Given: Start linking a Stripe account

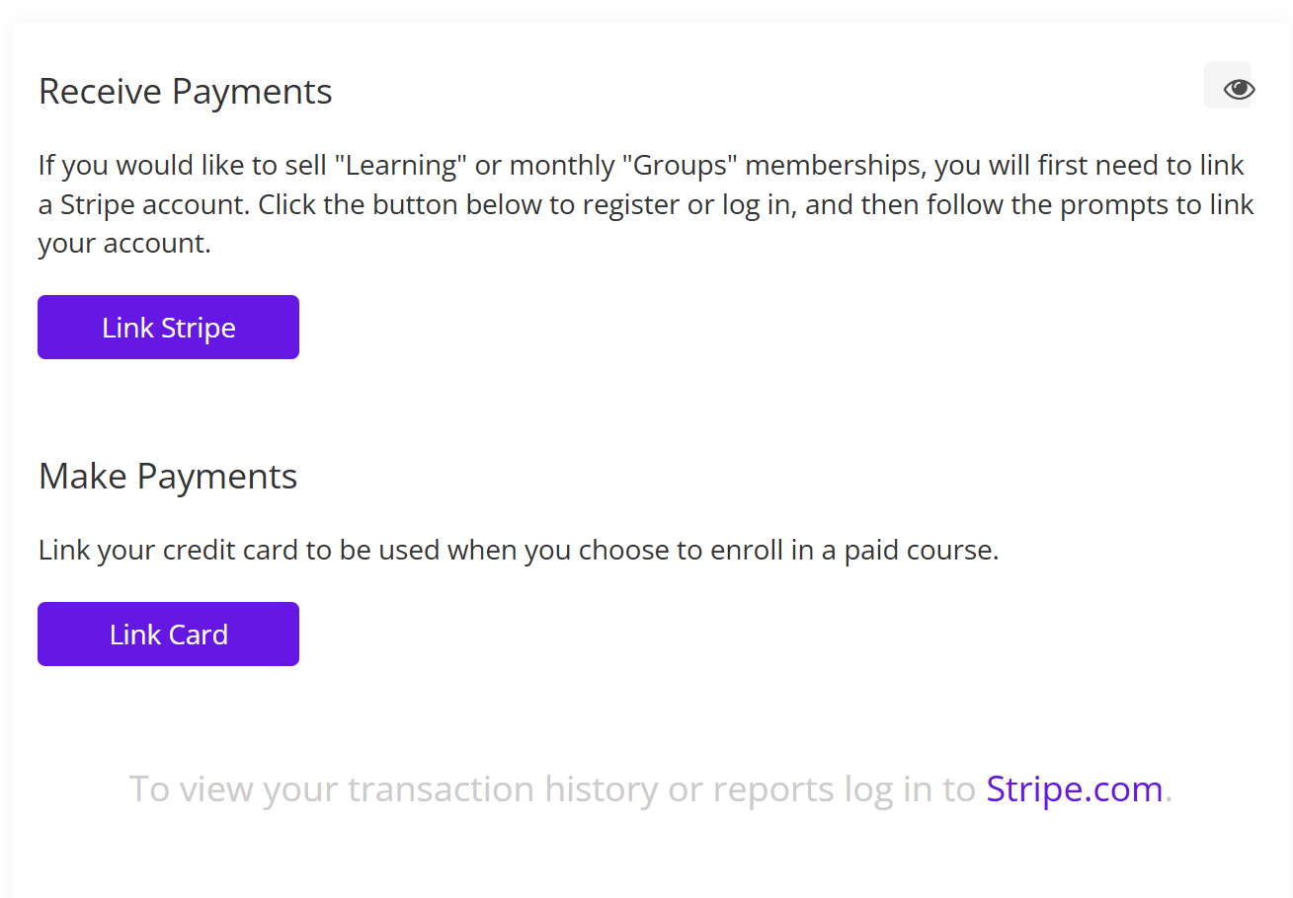Looking at the screenshot, I should tap(168, 328).
